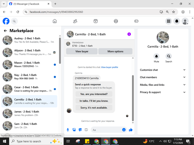Choose a GIF icon
The image size is (194, 145).
coord(86,130)
